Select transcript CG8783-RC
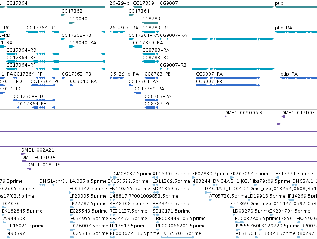 coord(156,58)
